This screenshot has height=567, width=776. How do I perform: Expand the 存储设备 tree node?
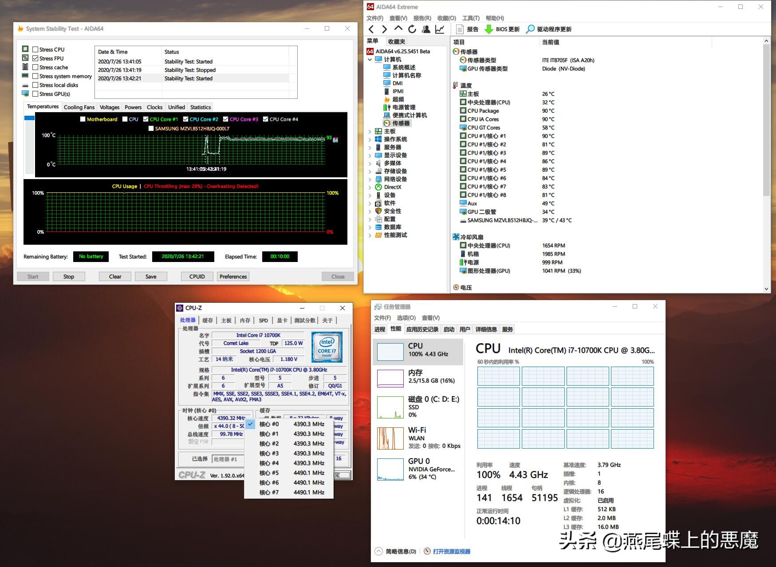pos(370,171)
